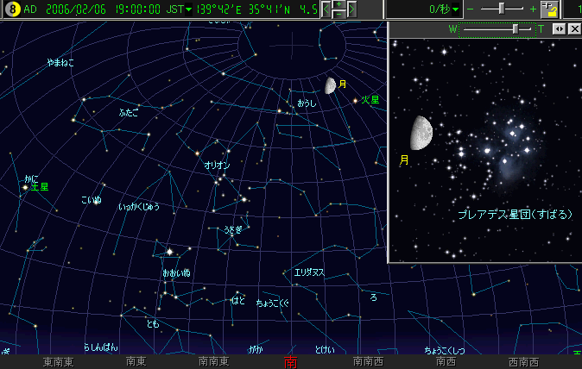The width and height of the screenshot is (582, 369).
Task: Click the minus icon beside speed slider
Action: click(471, 9)
